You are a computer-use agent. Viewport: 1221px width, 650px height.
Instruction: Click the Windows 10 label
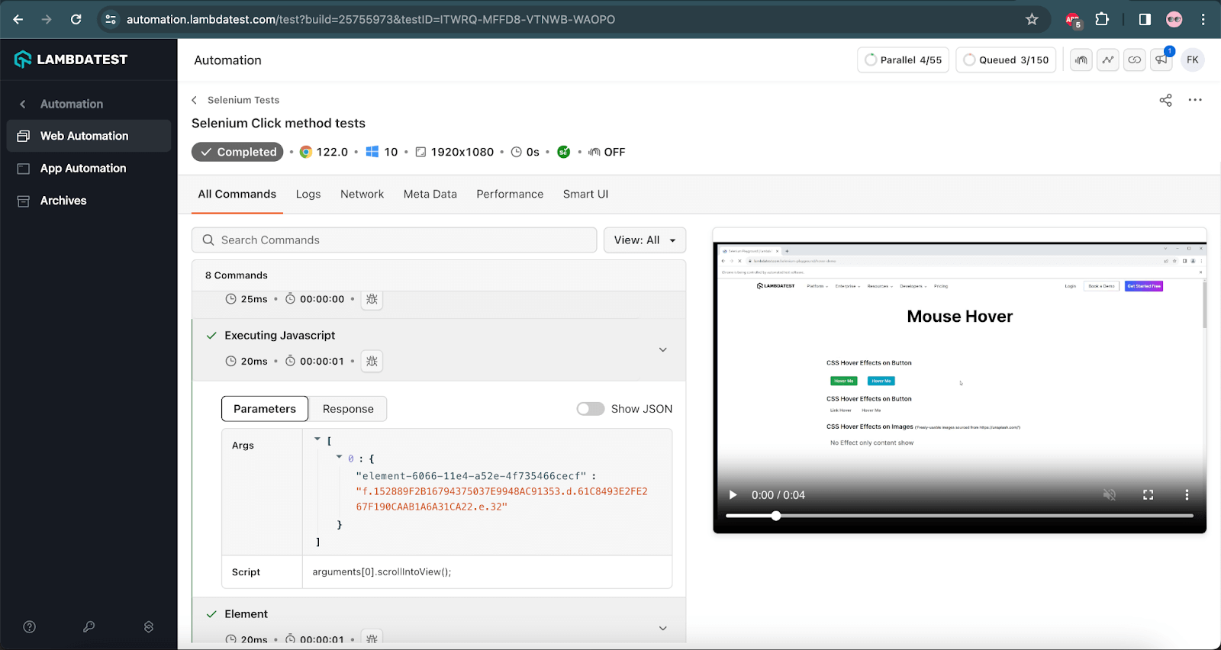tap(391, 152)
